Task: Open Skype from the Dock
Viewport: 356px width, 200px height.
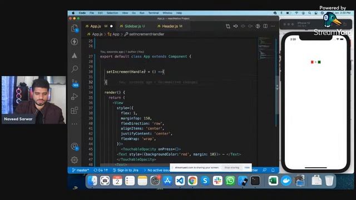Action: click(x=205, y=181)
